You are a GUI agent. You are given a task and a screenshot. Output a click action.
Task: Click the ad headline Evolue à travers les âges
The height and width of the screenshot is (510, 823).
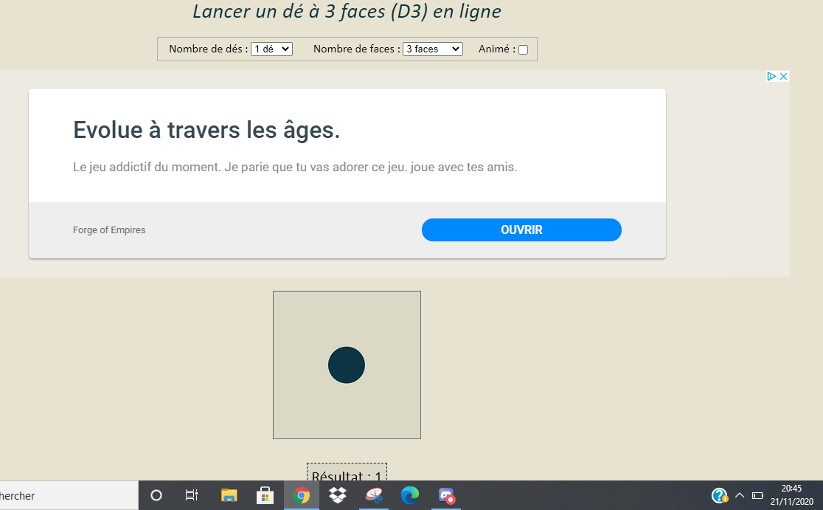(206, 130)
